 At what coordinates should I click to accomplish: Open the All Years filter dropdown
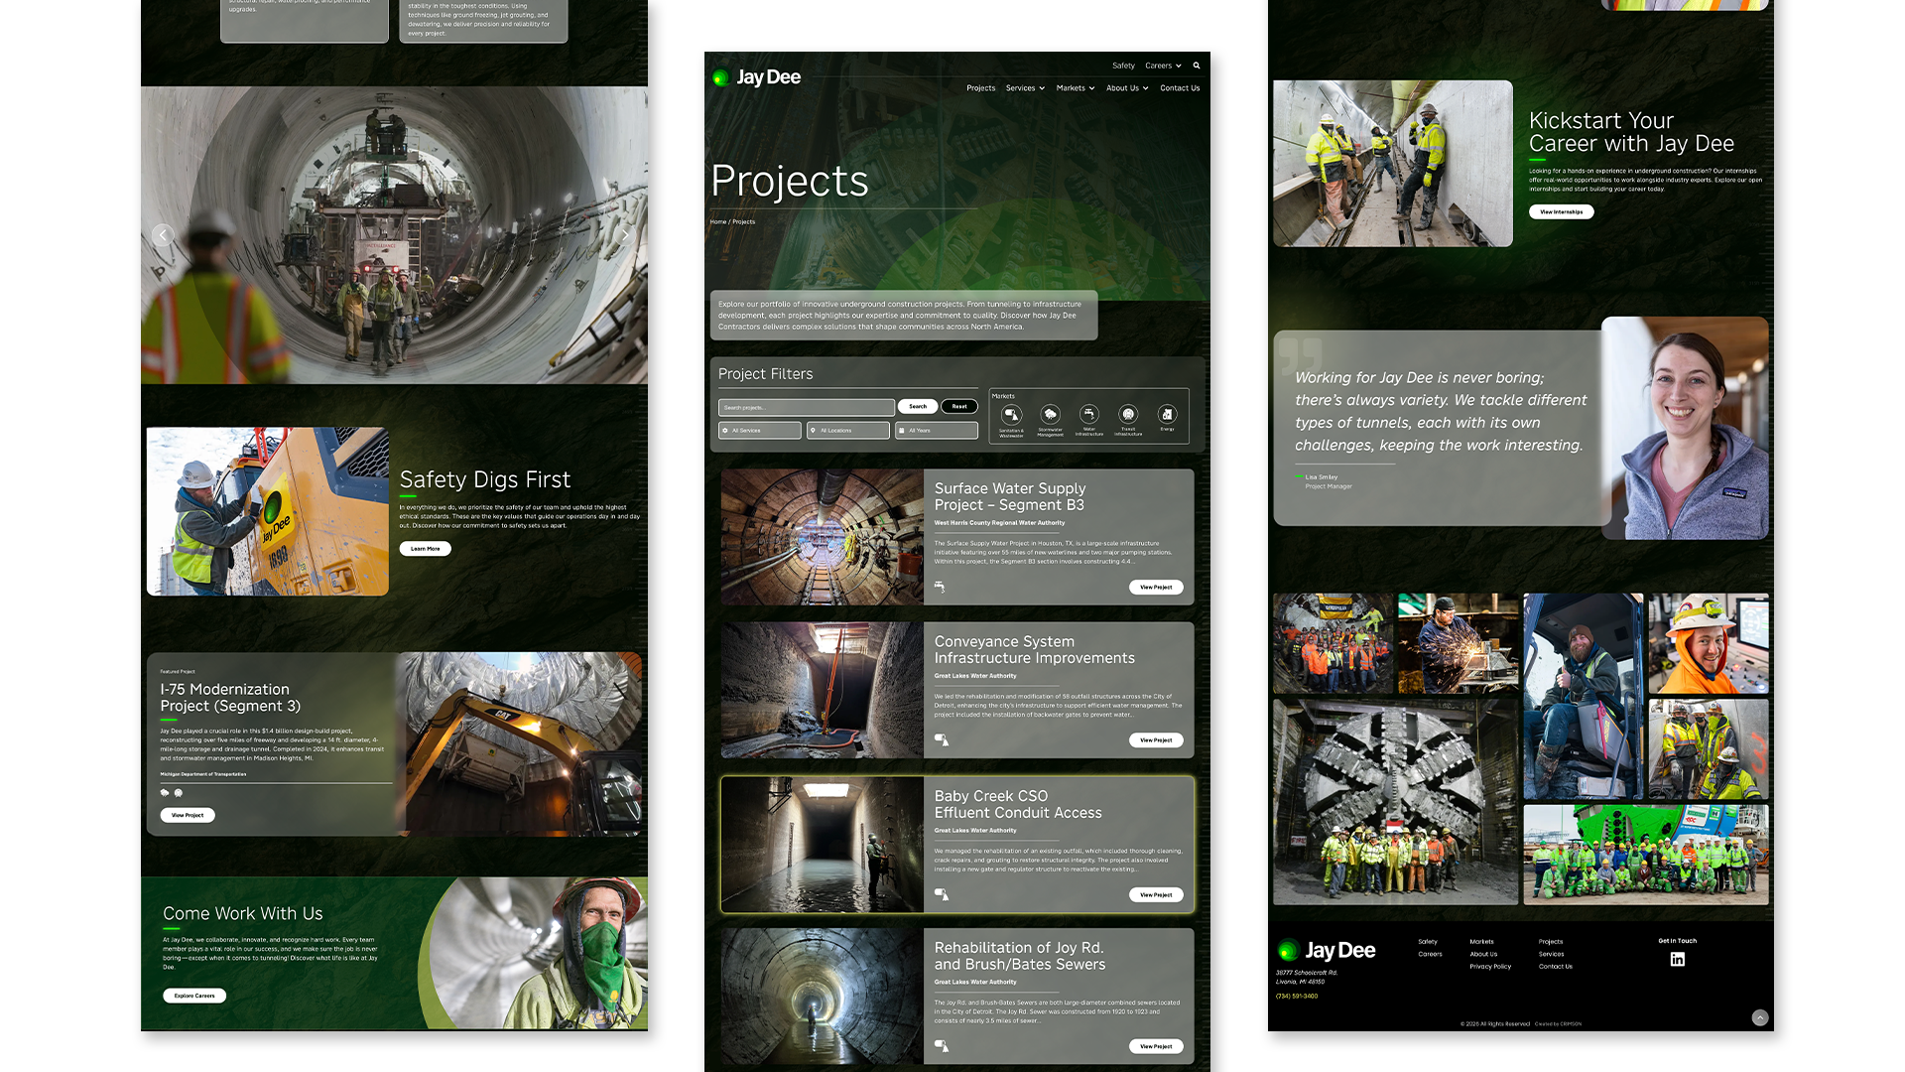tap(937, 431)
